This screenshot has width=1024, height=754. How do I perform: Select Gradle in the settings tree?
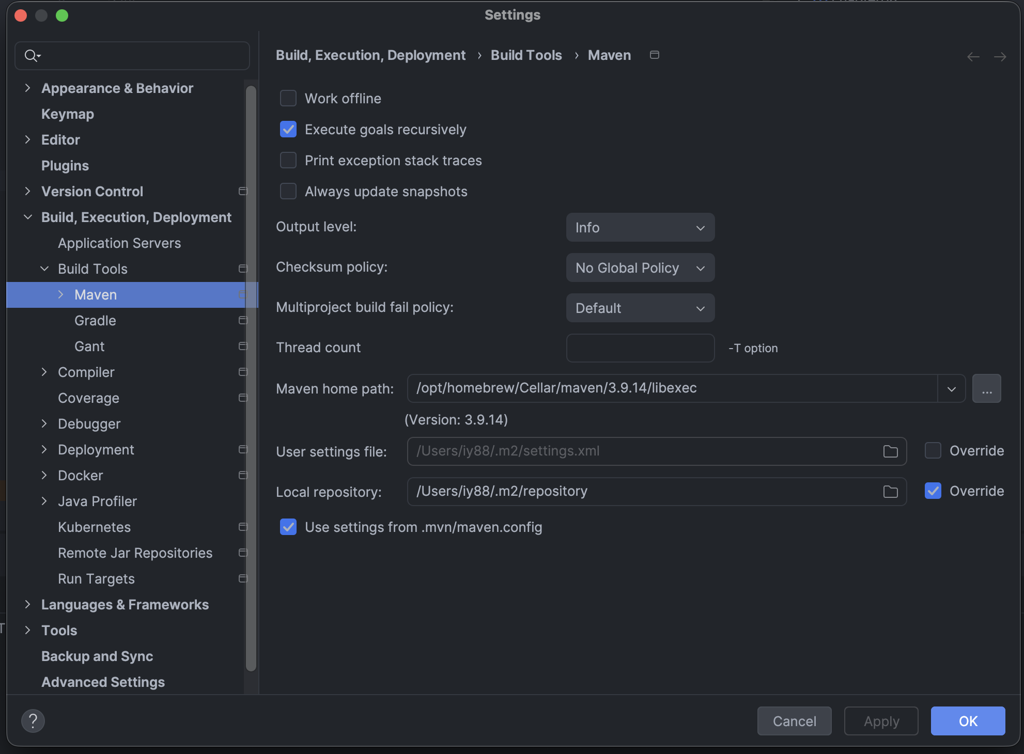(95, 320)
